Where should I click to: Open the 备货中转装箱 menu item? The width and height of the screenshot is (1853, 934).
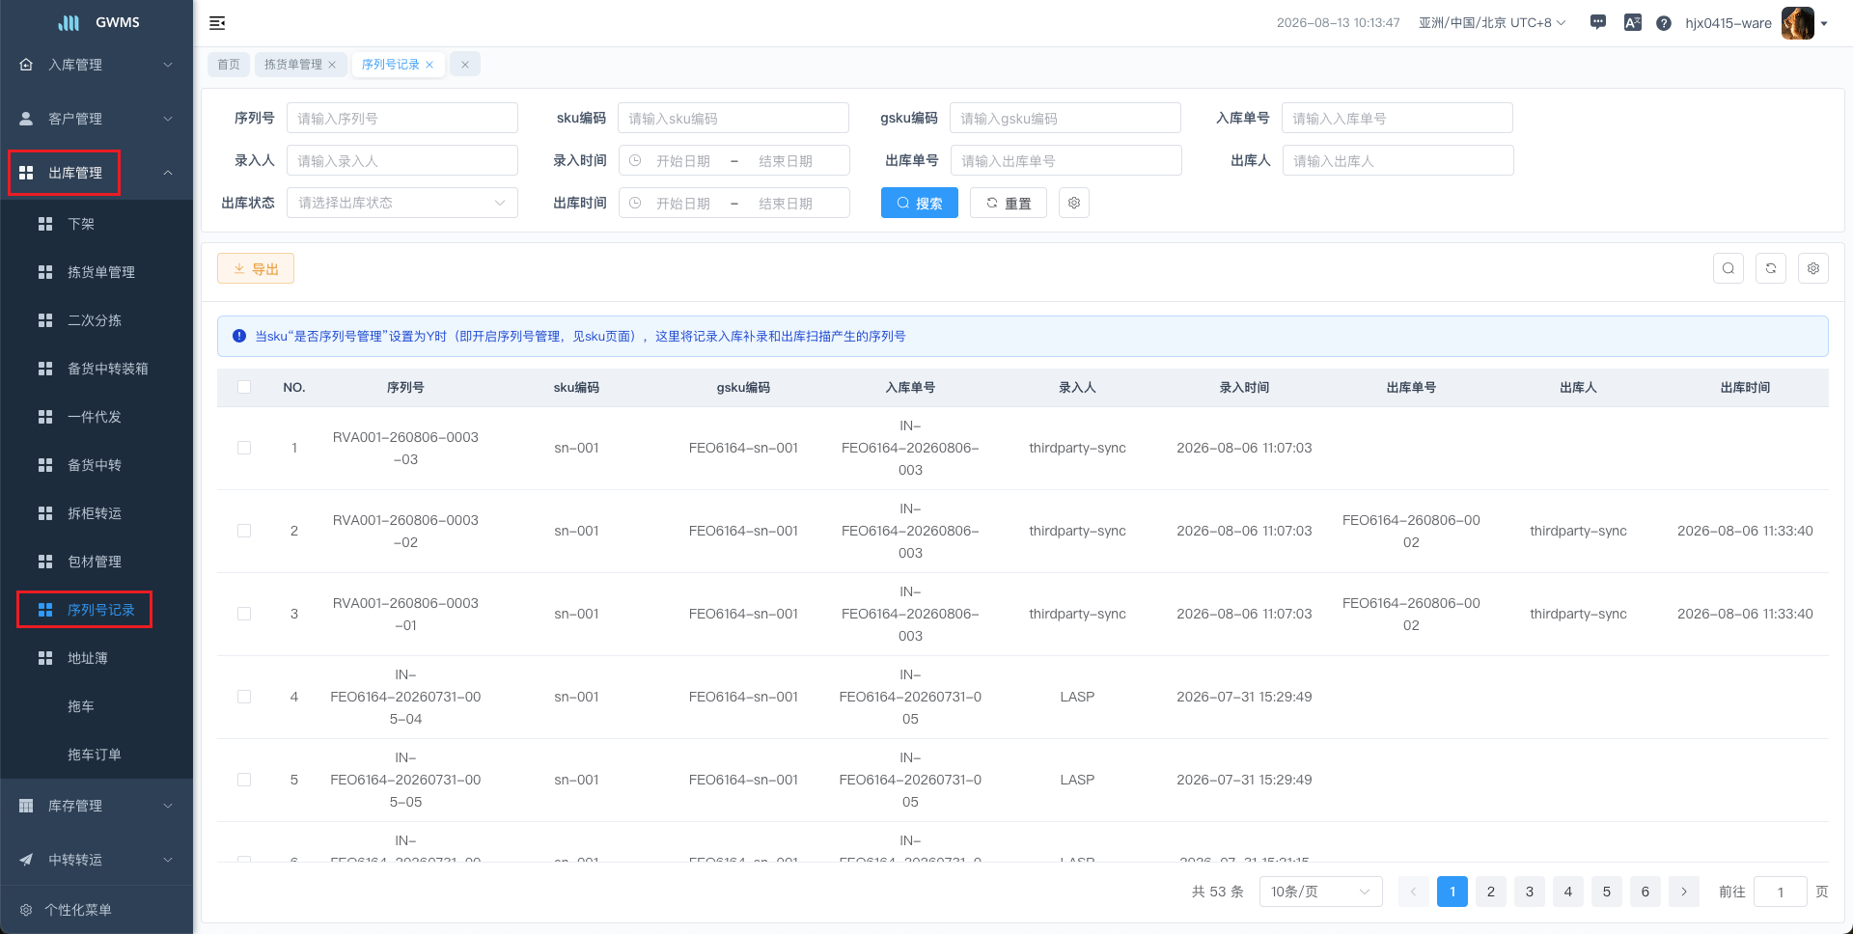(x=97, y=369)
